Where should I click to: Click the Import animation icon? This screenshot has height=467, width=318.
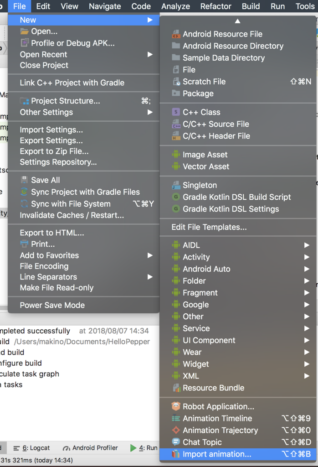(176, 454)
